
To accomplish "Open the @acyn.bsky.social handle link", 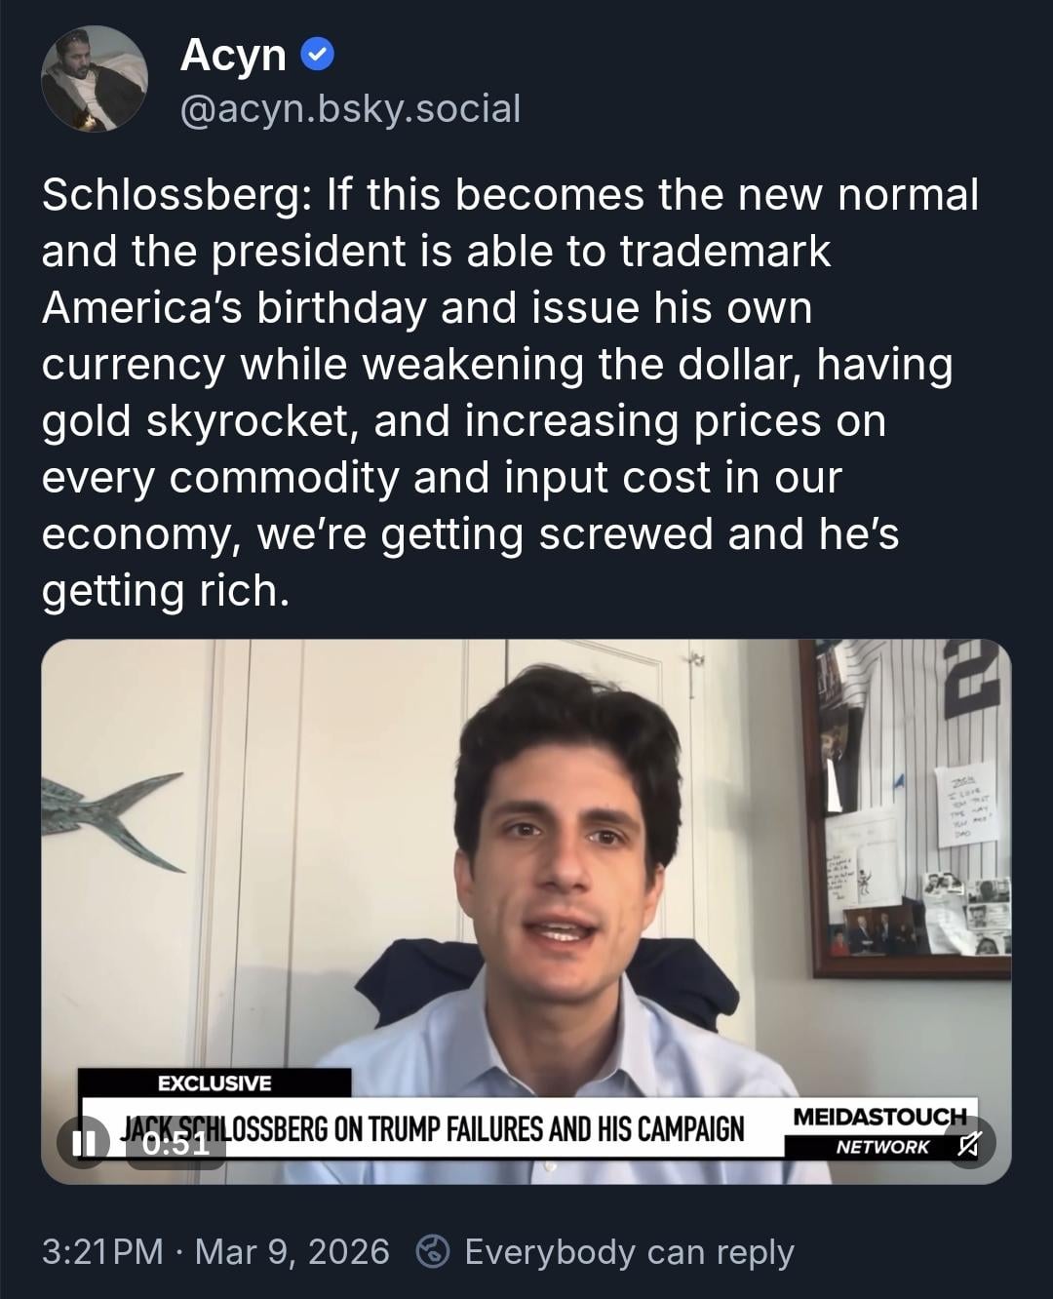I will [350, 108].
